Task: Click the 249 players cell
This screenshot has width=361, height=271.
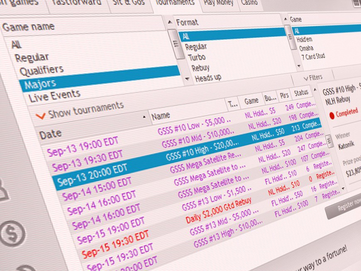Action: (x=290, y=107)
